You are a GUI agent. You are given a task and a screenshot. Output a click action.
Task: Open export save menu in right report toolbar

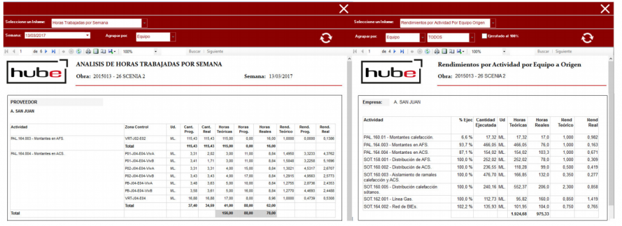tap(460, 52)
